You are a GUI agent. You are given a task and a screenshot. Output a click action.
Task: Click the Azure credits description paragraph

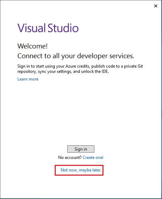pos(80,69)
